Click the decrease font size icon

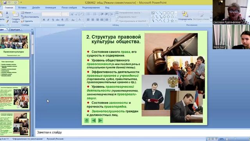(77, 14)
